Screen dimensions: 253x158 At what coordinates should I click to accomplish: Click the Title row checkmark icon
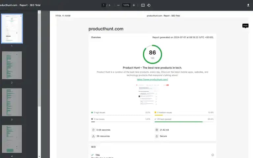click(x=92, y=155)
